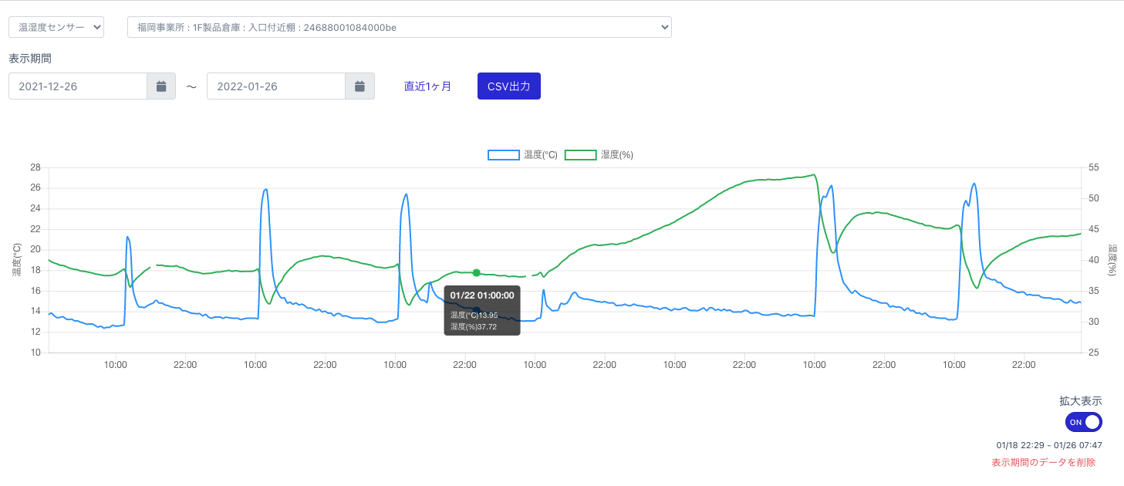Toggle the 温度(℃) legend series box
Screen dimensions: 1124x486
(x=504, y=155)
